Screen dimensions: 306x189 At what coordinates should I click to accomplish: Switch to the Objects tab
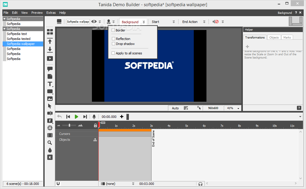(x=274, y=38)
